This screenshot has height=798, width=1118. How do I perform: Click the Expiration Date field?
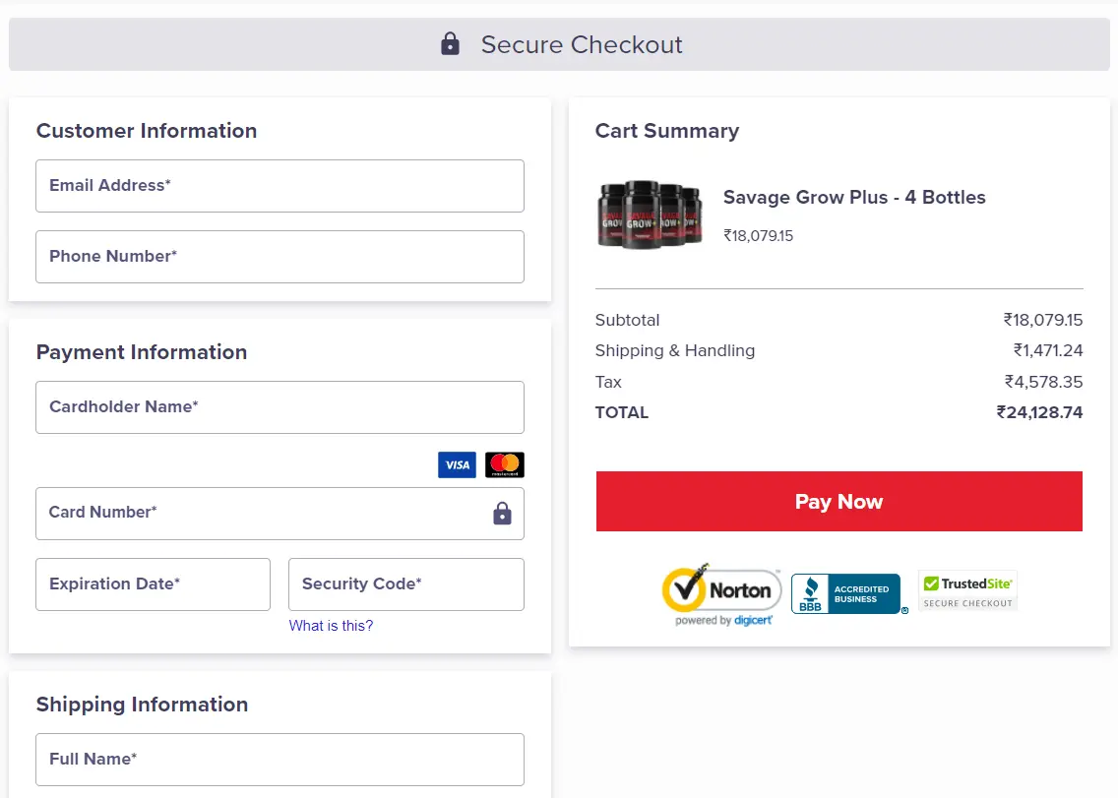pos(153,583)
